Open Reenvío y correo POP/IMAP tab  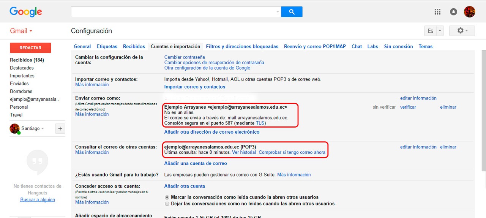pos(315,46)
